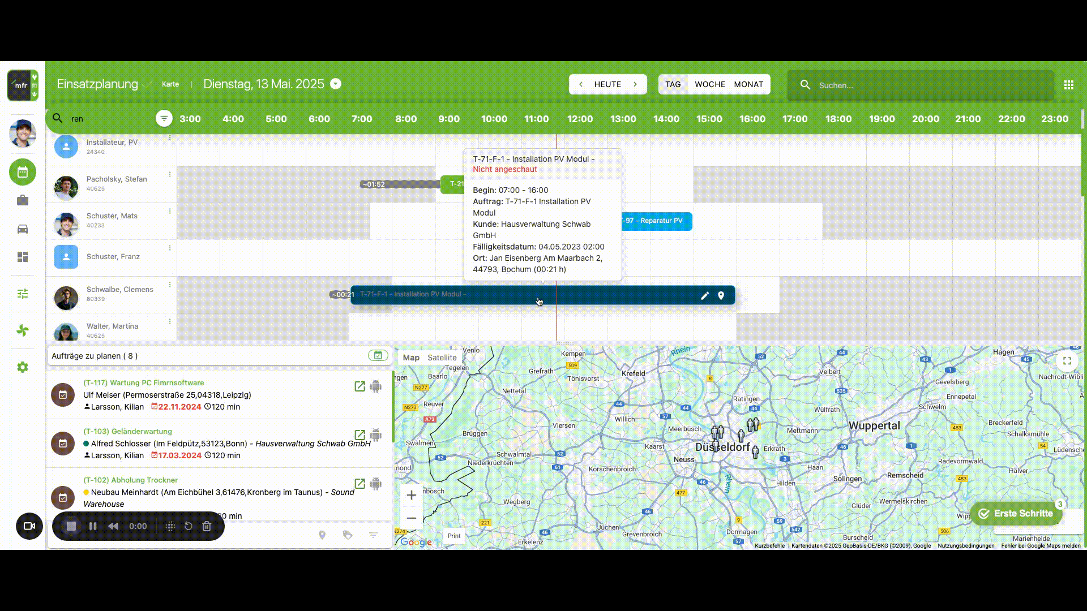
Task: Open (T-117) Wartung PC Fimrnsoftware link
Action: coord(144,383)
